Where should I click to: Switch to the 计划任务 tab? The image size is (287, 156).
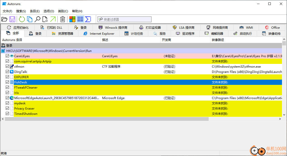(134, 33)
